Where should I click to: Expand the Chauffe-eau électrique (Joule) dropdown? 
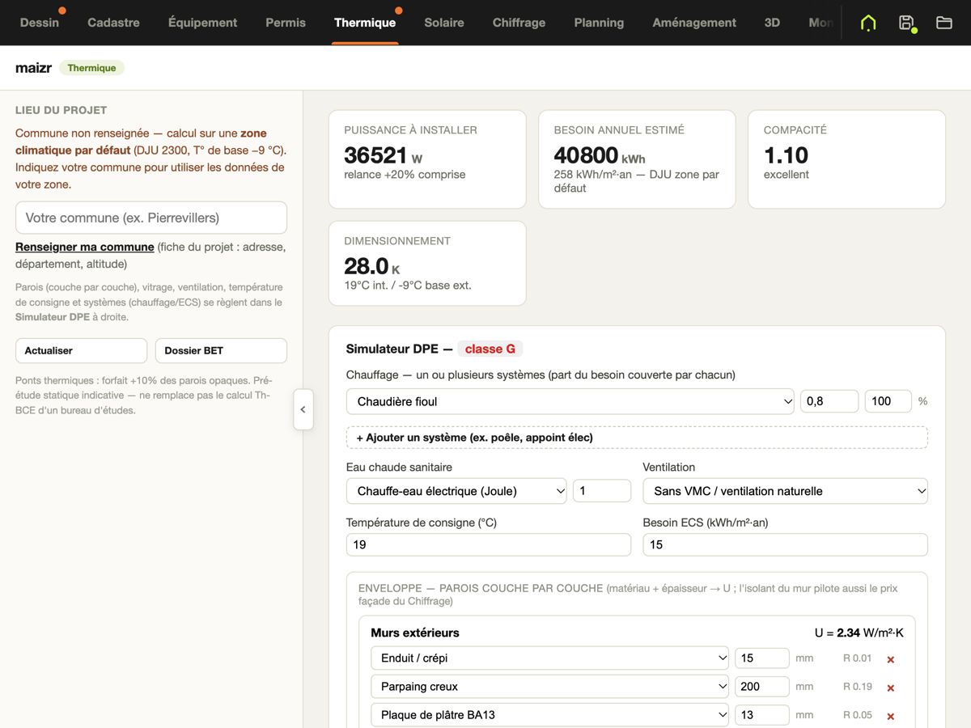coord(456,491)
